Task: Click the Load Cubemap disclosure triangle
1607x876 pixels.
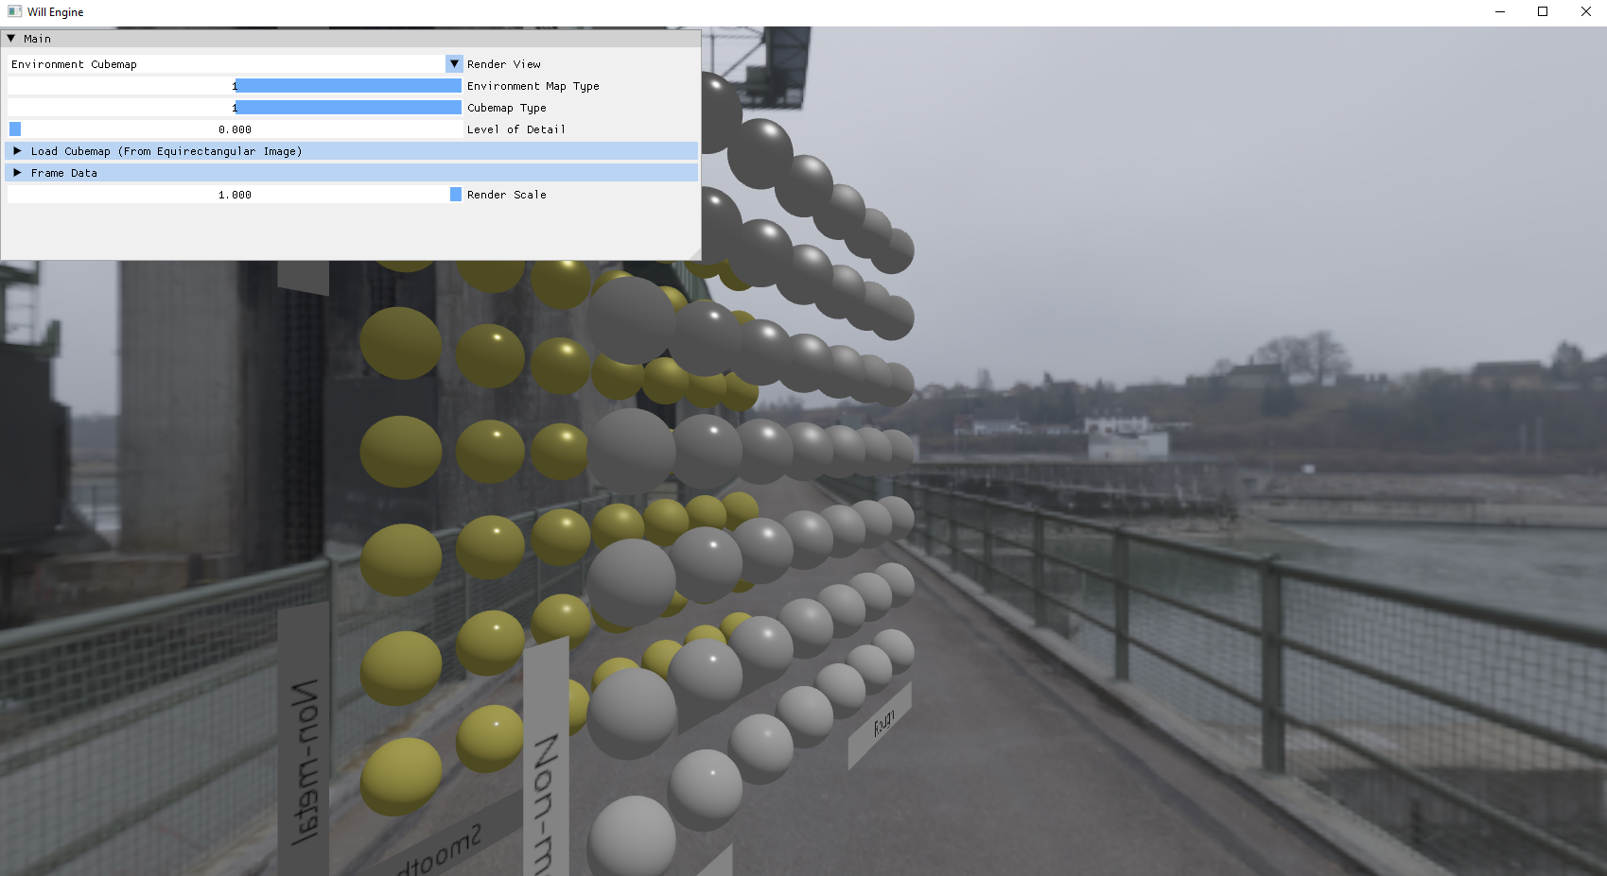Action: [17, 151]
